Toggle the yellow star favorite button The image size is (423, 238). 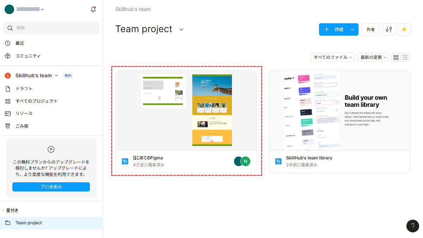pyautogui.click(x=404, y=30)
